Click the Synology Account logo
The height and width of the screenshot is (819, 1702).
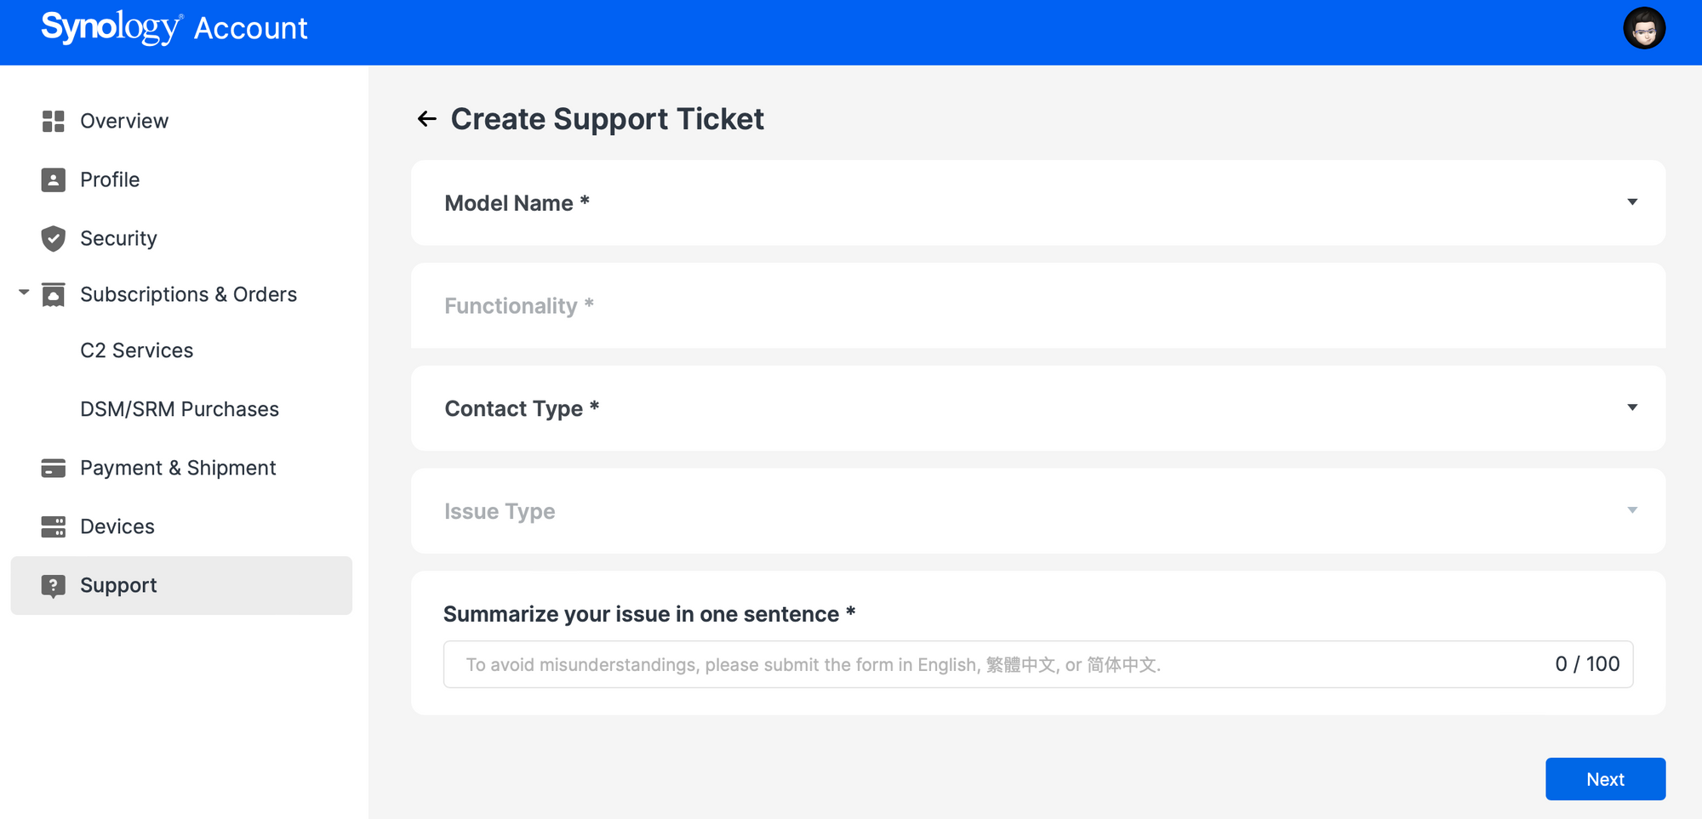coord(174,28)
